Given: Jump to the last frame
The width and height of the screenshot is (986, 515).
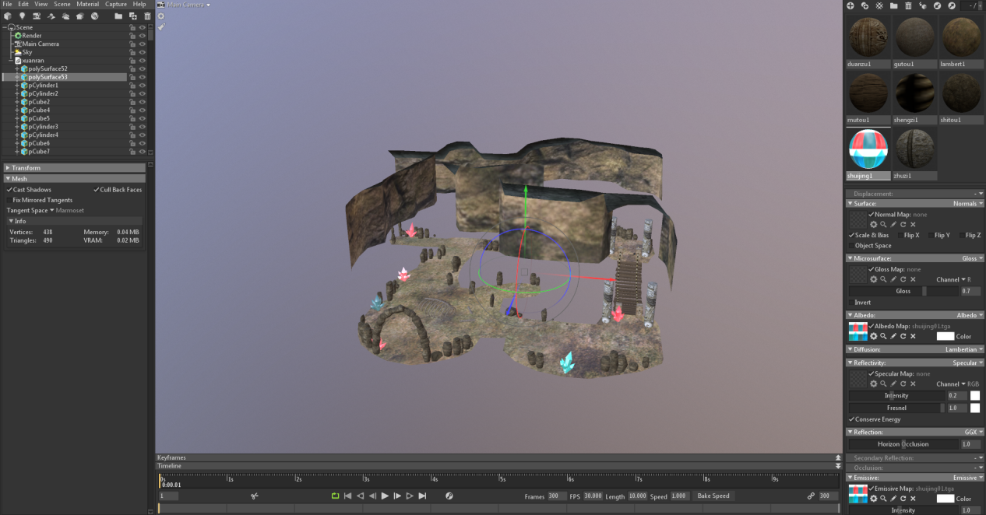Looking at the screenshot, I should (x=422, y=496).
